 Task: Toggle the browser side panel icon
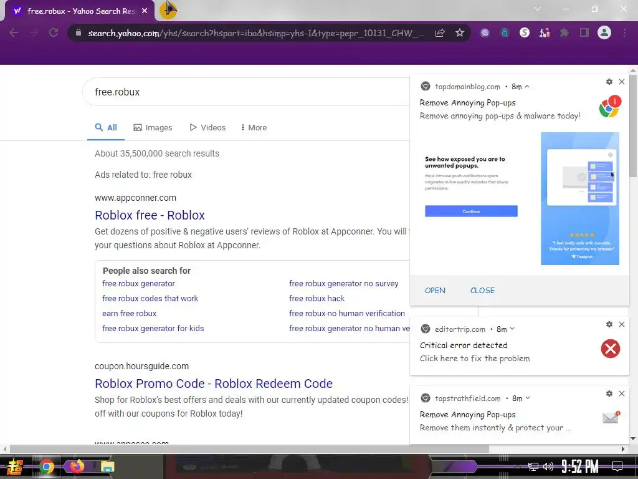click(x=584, y=32)
